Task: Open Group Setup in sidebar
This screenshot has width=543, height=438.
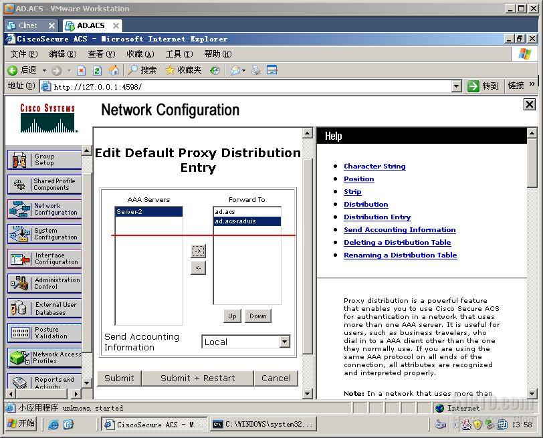Action: click(x=44, y=160)
